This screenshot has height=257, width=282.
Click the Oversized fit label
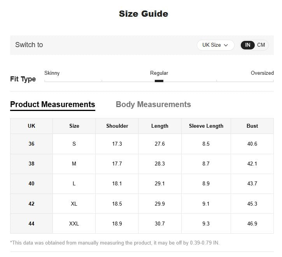(262, 73)
